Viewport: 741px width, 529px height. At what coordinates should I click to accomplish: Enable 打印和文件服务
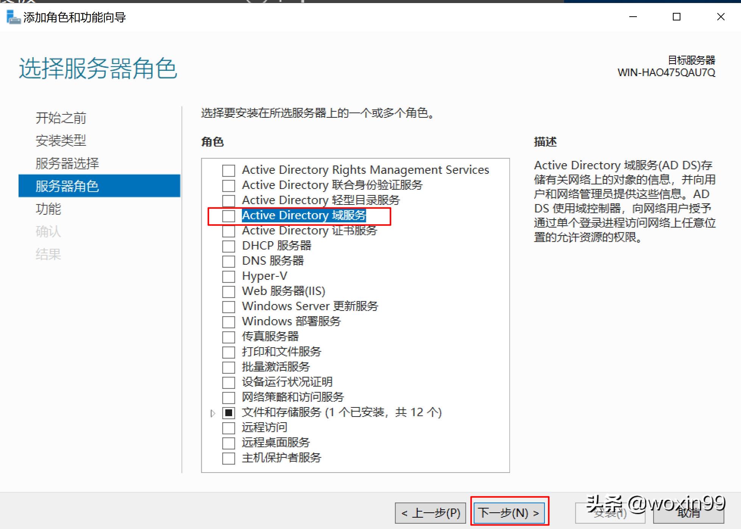point(228,352)
